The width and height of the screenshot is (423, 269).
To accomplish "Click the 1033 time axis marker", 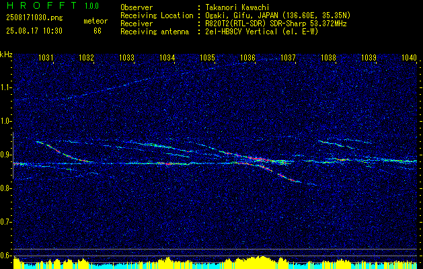I will (x=126, y=57).
